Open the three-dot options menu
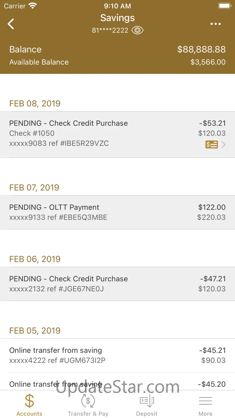Viewport: 235px width, 418px height. (215, 24)
